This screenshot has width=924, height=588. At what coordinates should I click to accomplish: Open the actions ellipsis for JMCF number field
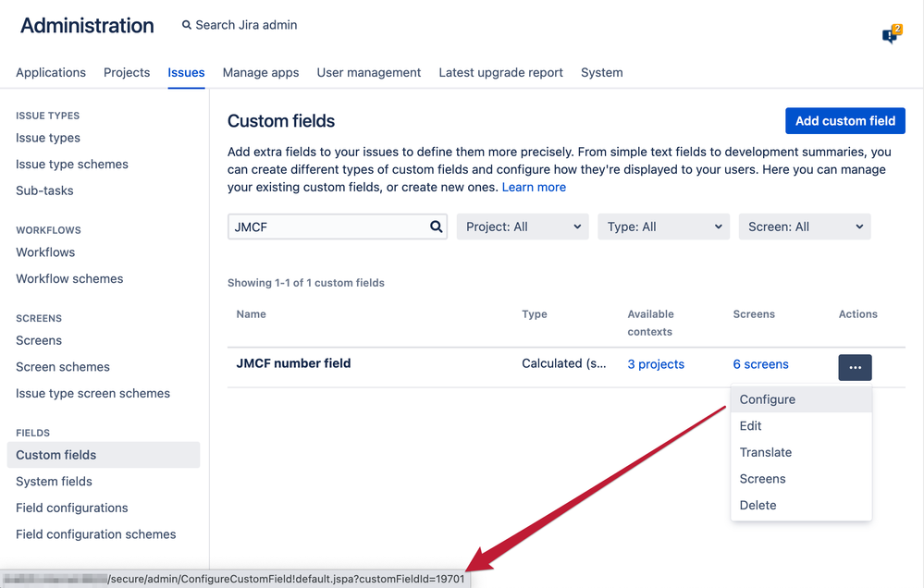[x=855, y=367]
